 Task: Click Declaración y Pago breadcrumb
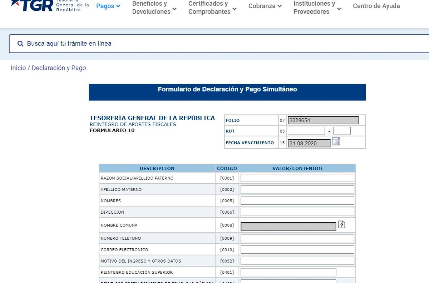(59, 68)
